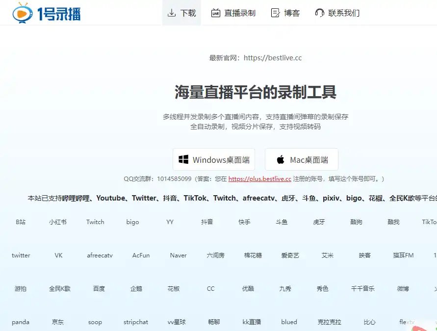Click the QQ交流群 number 1014585099
The width and height of the screenshot is (437, 331).
click(x=174, y=179)
